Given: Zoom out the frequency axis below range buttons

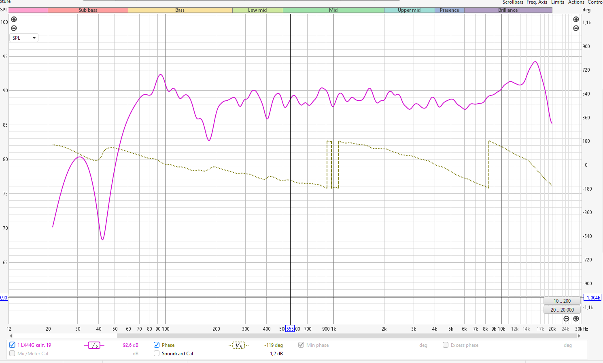Looking at the screenshot, I should coord(566,319).
